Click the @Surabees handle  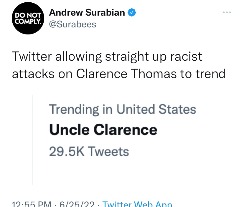(72, 24)
